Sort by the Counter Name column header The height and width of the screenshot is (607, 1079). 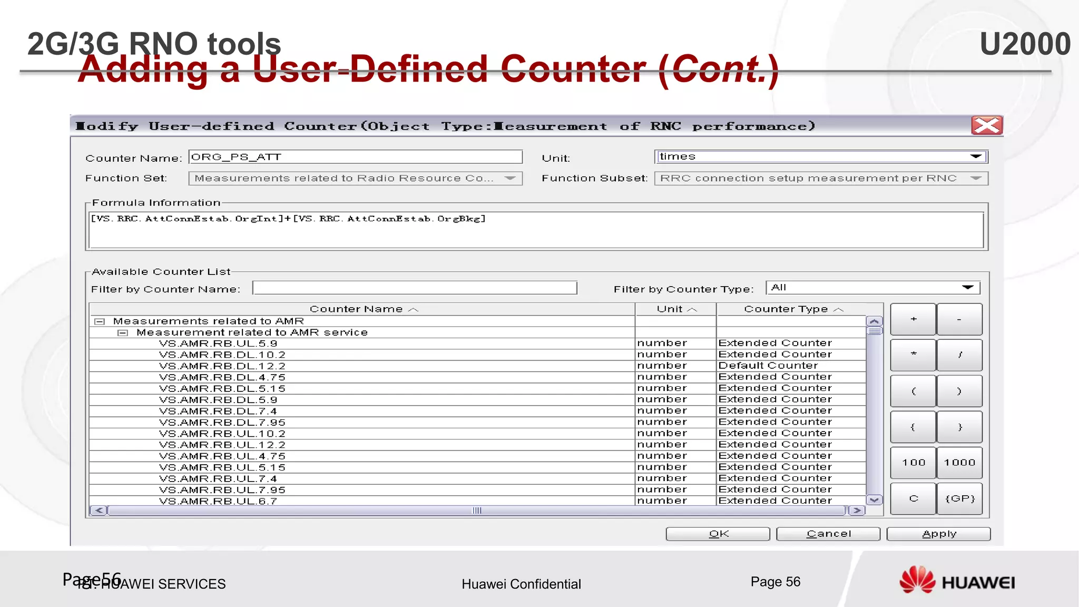(x=362, y=309)
